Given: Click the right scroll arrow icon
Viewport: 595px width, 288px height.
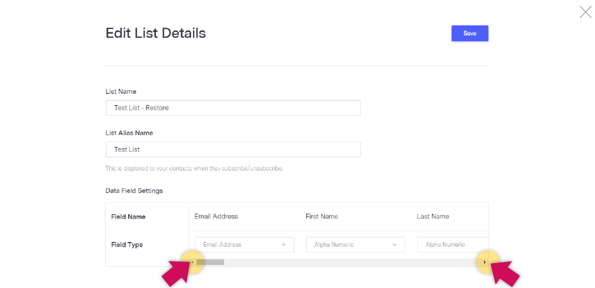Looking at the screenshot, I should point(485,262).
